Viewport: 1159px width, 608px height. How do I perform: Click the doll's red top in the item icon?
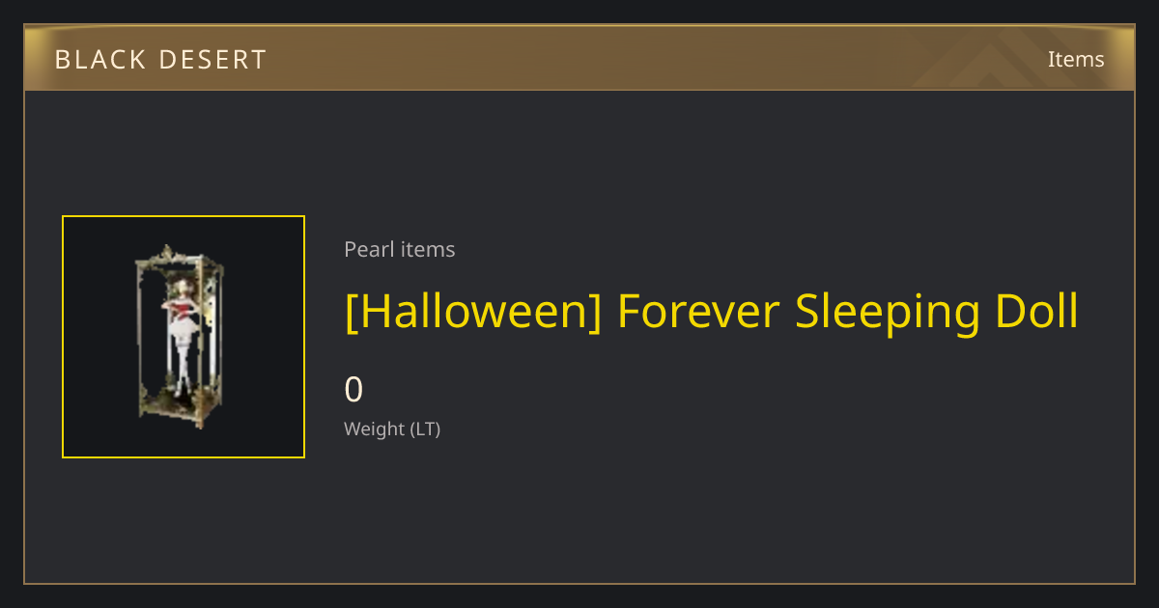coord(183,307)
